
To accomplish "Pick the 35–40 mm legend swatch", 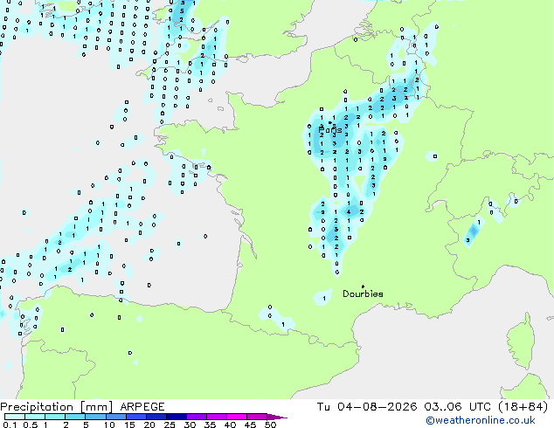I will (217, 417).
